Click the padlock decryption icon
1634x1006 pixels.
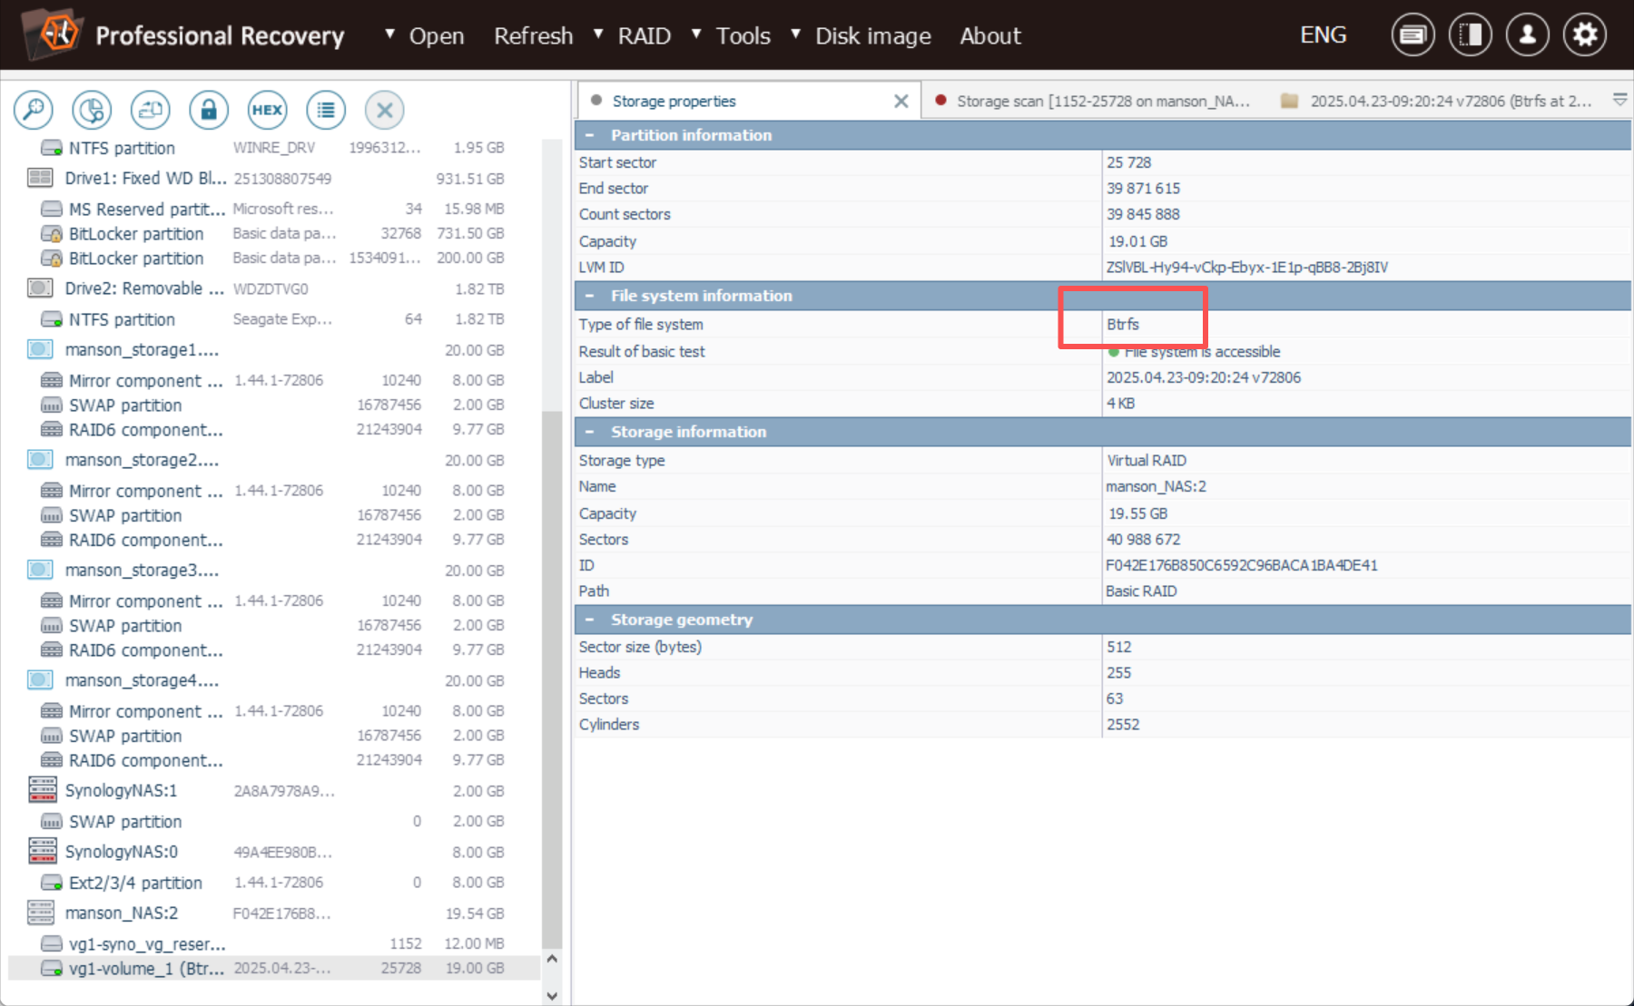tap(209, 110)
